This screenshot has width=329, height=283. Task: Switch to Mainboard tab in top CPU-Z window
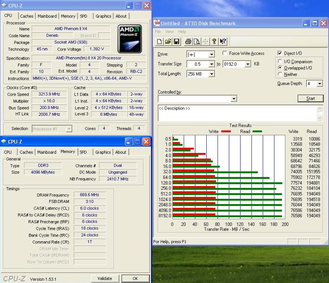47,16
